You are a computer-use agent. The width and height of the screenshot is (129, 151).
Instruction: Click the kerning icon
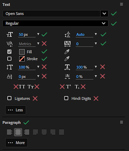tap(10, 44)
